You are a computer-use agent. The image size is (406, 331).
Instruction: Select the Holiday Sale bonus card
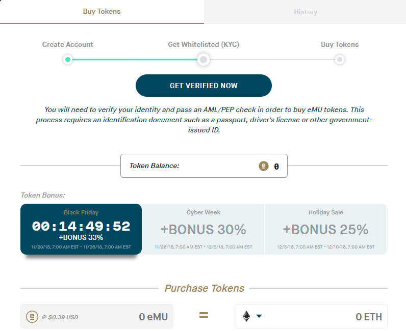[326, 229]
